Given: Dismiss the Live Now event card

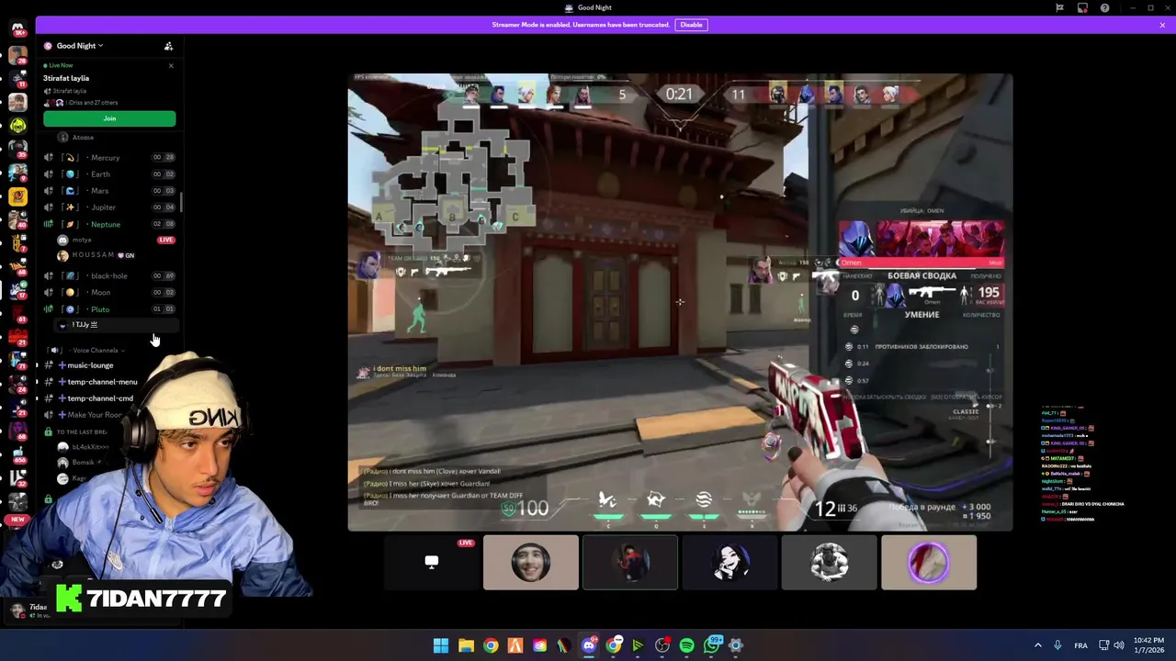Looking at the screenshot, I should click(170, 65).
